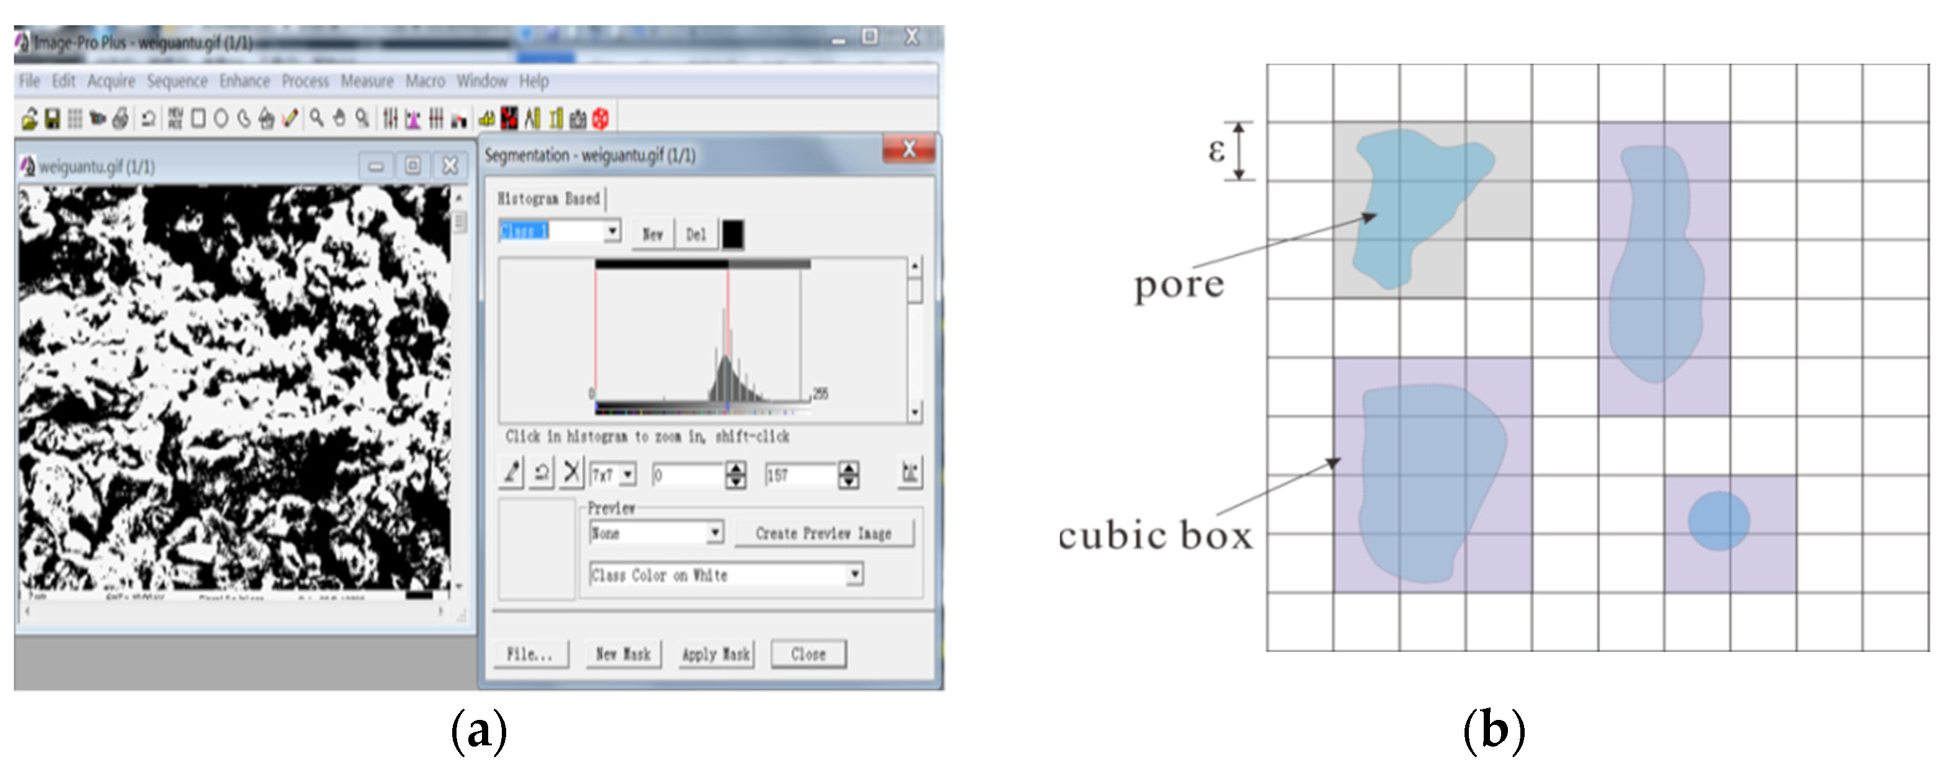Open the Class Color on White dropdown
Image resolution: width=1944 pixels, height=772 pixels.
(854, 575)
